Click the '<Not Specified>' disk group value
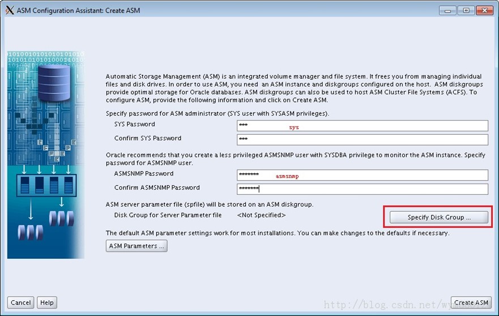The width and height of the screenshot is (499, 316). (261, 215)
